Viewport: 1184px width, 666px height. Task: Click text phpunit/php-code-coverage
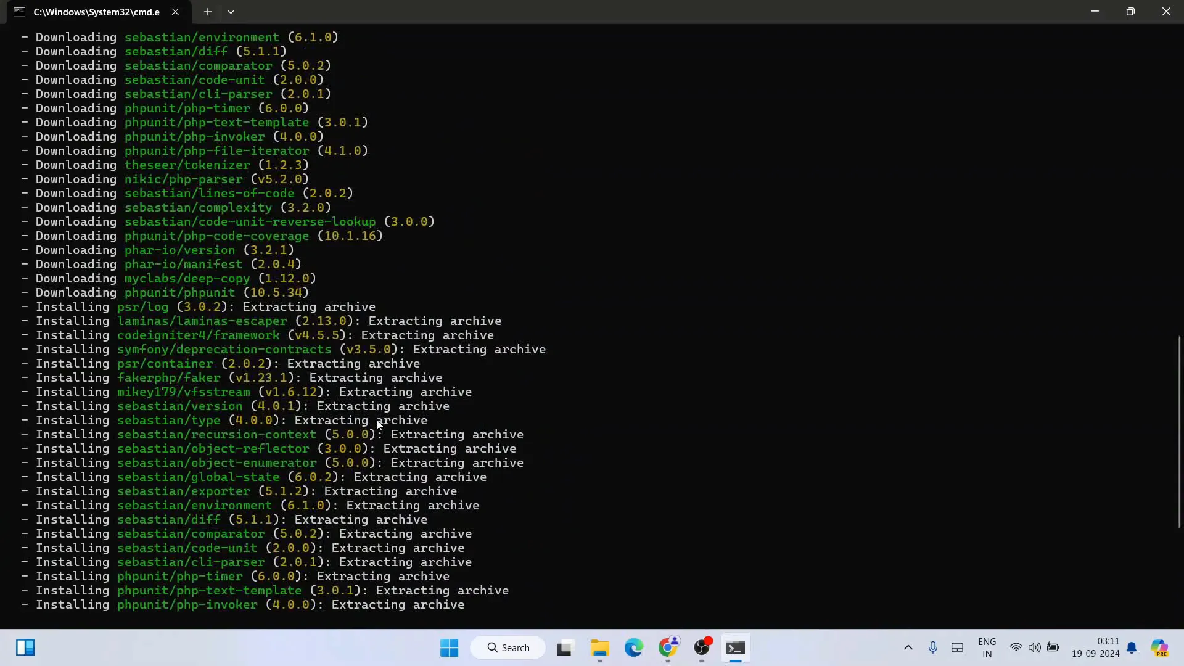coord(217,236)
